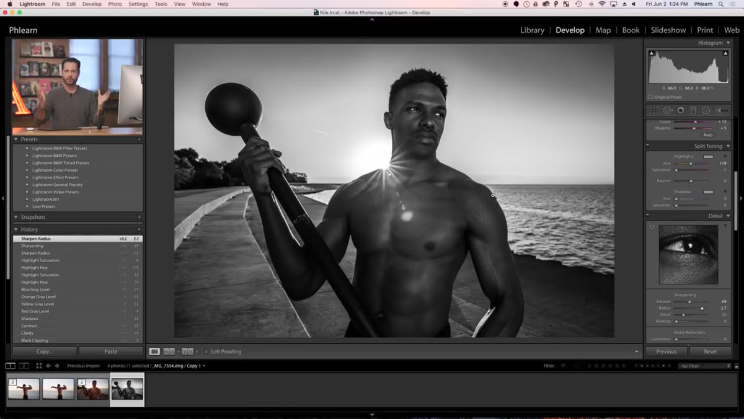Select second window display button 2

pyautogui.click(x=24, y=366)
